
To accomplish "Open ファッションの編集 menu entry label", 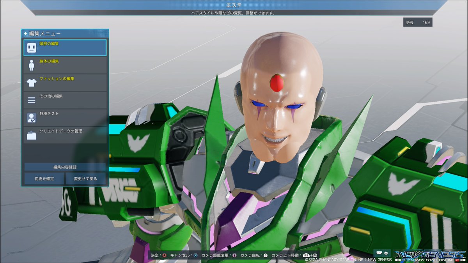I will click(x=57, y=79).
